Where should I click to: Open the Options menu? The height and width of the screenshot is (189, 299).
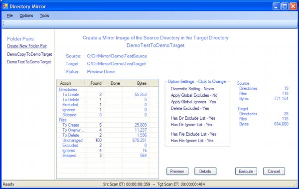pyautogui.click(x=26, y=15)
